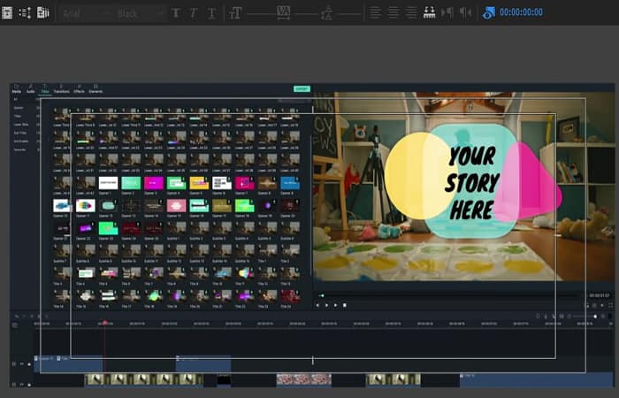Screen dimensions: 619x398
Task: Click the blue timecode clock icon
Action: coord(489,12)
